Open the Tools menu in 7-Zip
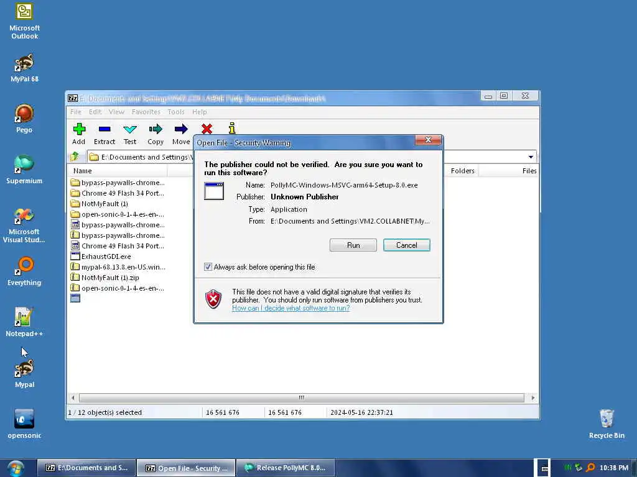Screen dimensions: 637x477 tap(176, 112)
